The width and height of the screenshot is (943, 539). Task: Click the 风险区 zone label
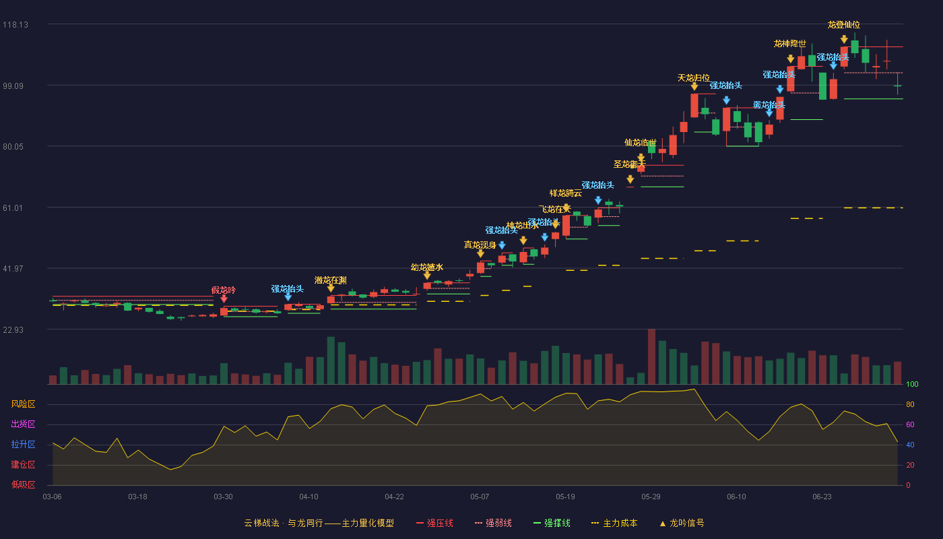pos(23,404)
